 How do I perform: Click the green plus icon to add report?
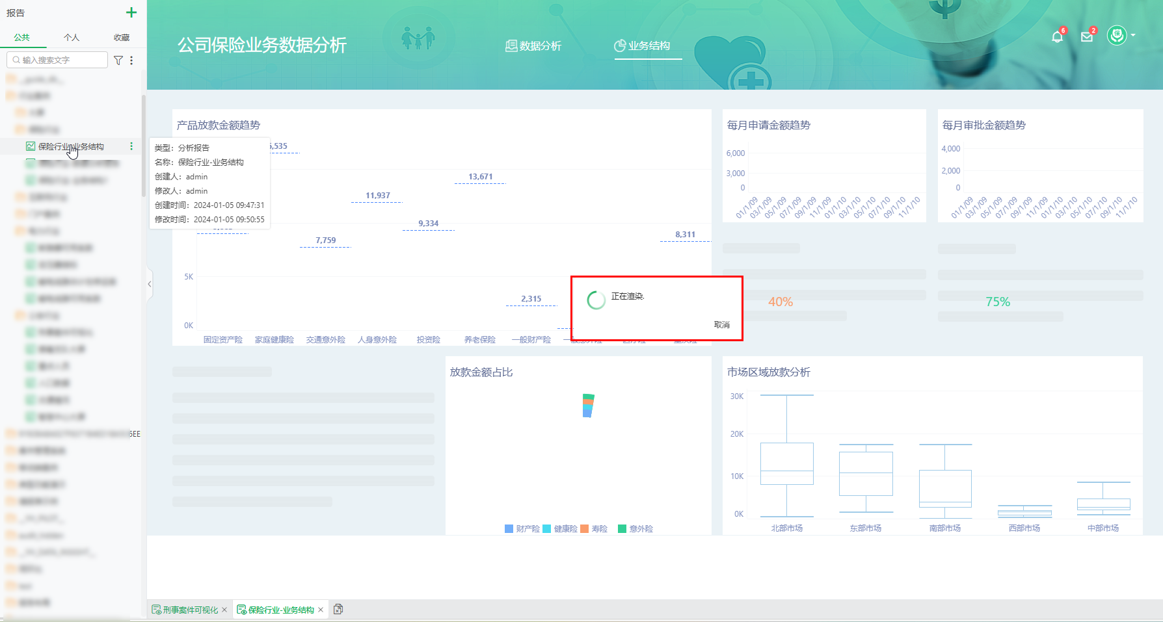[131, 12]
